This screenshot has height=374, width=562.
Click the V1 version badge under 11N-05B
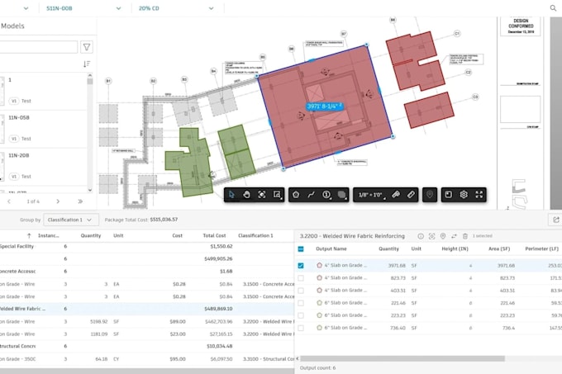pos(14,139)
